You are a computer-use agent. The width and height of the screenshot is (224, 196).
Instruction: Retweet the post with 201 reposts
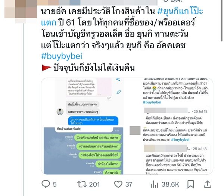pos(82,184)
